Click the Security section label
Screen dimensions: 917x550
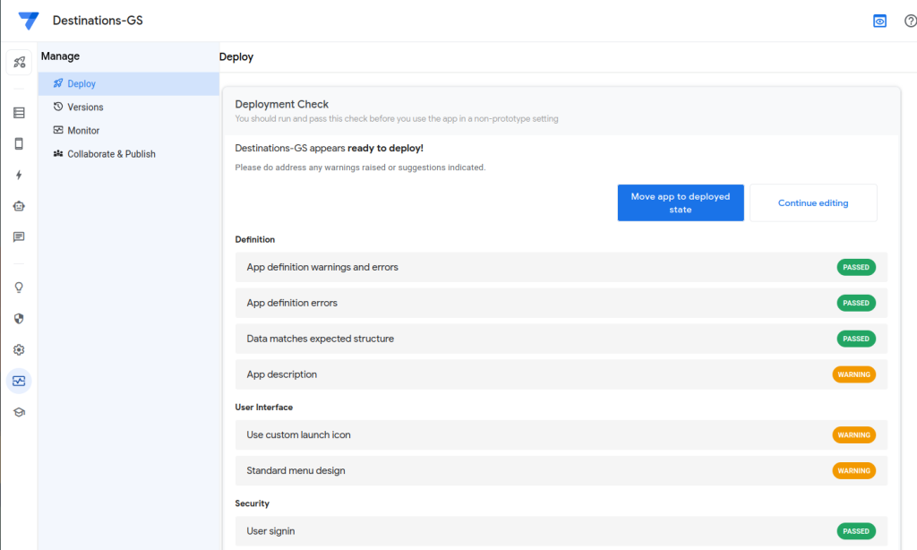[x=252, y=503]
